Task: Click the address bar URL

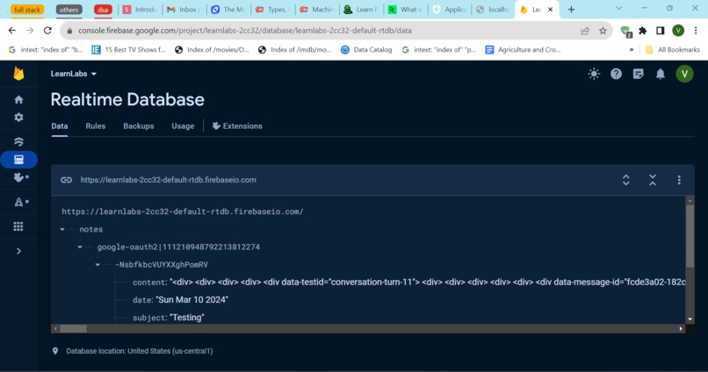Action: (245, 31)
